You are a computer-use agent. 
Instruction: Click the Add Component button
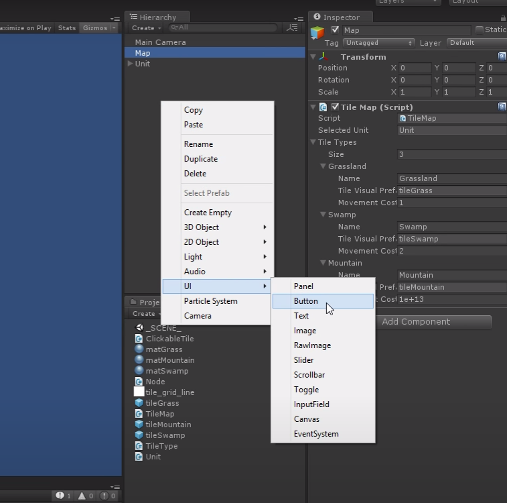tap(416, 322)
